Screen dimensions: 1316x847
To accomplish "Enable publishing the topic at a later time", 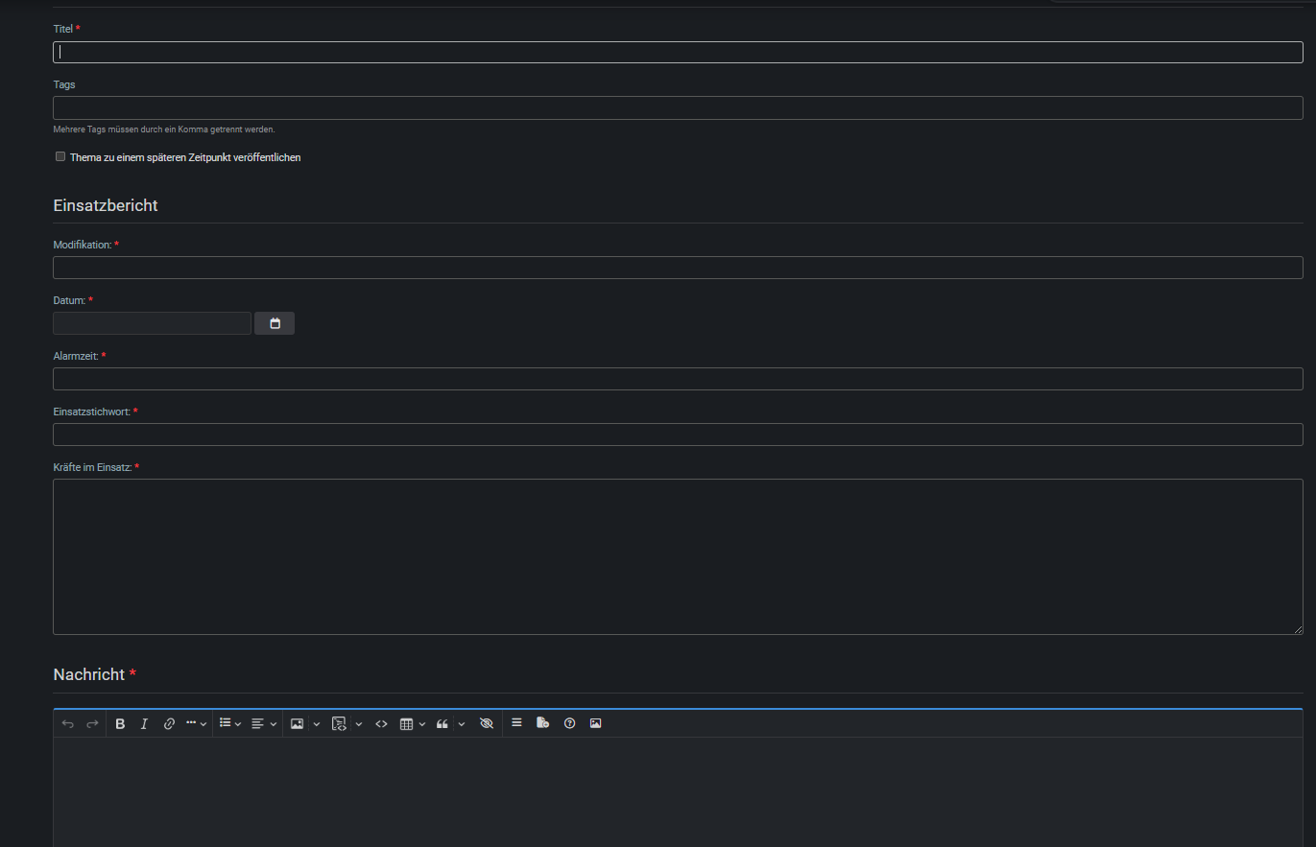I will coord(60,156).
